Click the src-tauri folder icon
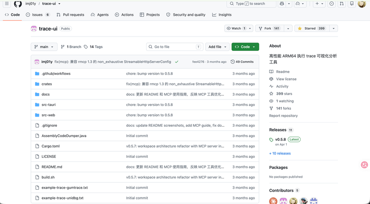370x204 pixels. click(x=37, y=105)
